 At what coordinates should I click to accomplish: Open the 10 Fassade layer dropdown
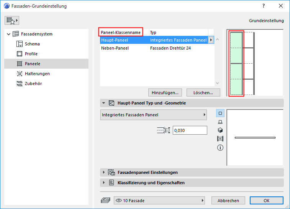point(159,201)
